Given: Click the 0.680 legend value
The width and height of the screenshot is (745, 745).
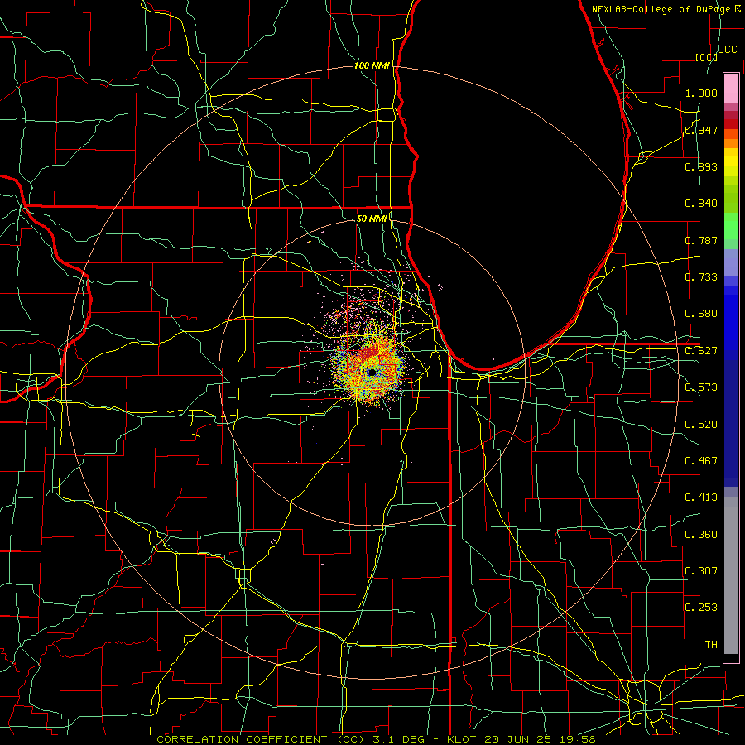Looking at the screenshot, I should click(x=701, y=314).
